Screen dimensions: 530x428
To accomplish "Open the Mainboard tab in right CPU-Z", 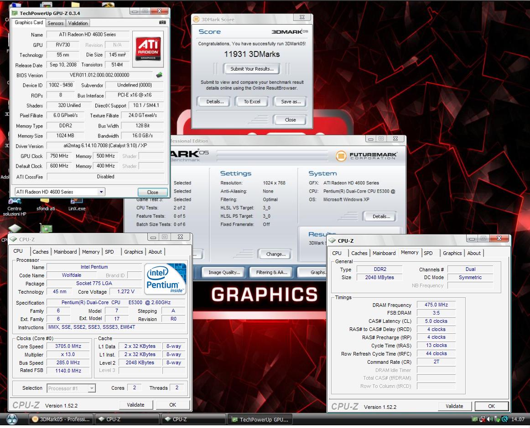I will pos(384,253).
